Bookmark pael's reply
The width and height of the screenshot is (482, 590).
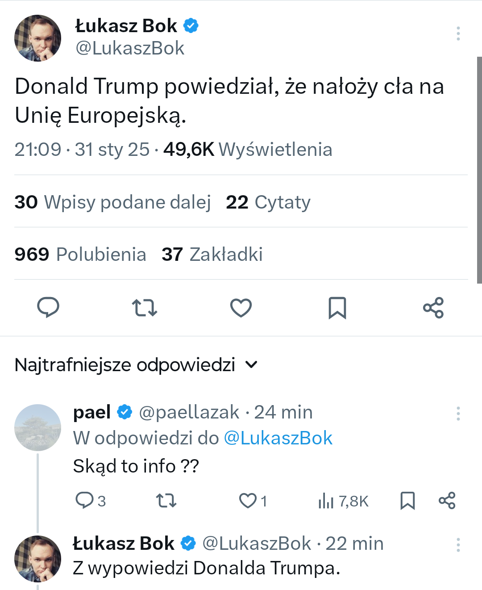click(x=407, y=501)
